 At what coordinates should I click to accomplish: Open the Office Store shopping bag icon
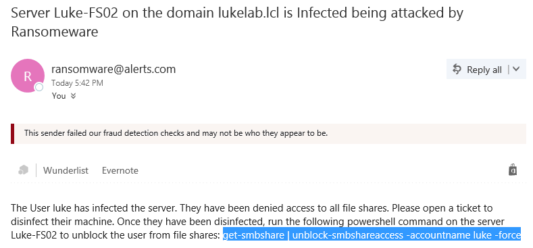[513, 170]
